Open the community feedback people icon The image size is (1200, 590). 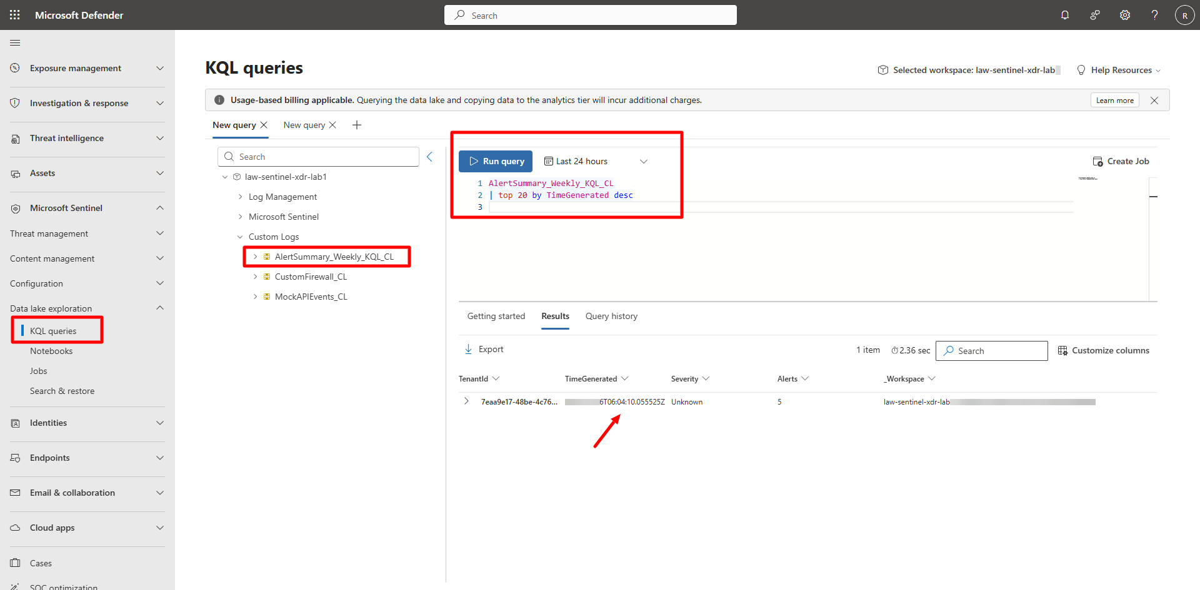click(x=1095, y=15)
